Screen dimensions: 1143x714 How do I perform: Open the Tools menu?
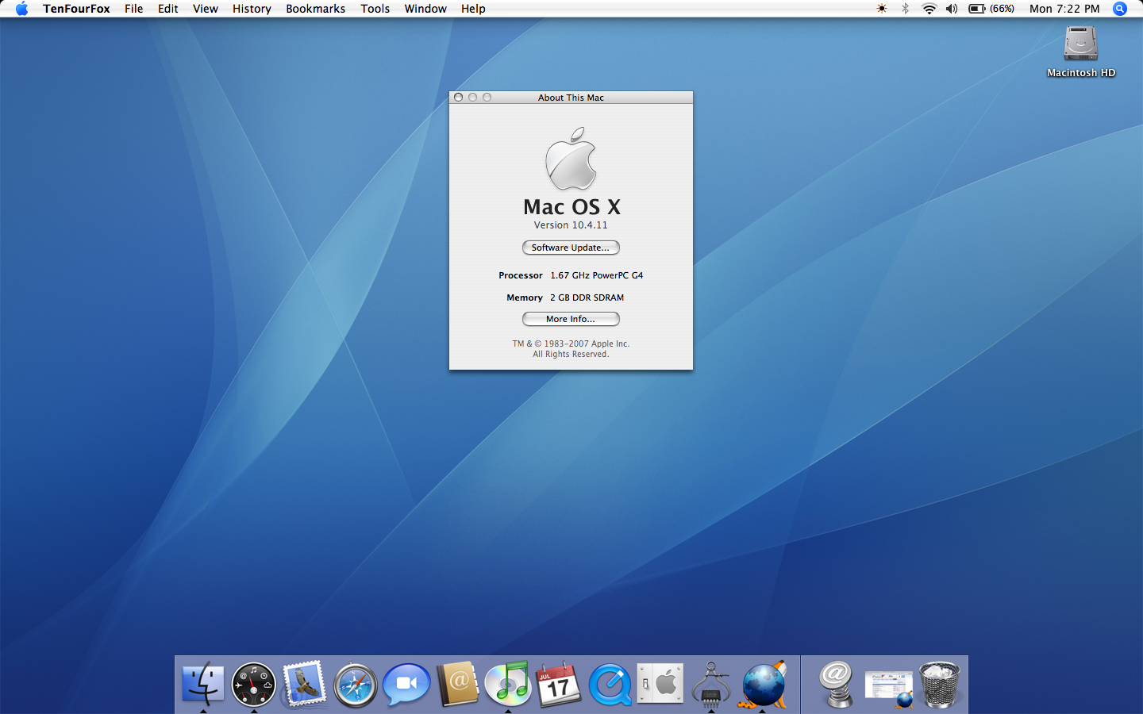point(375,9)
